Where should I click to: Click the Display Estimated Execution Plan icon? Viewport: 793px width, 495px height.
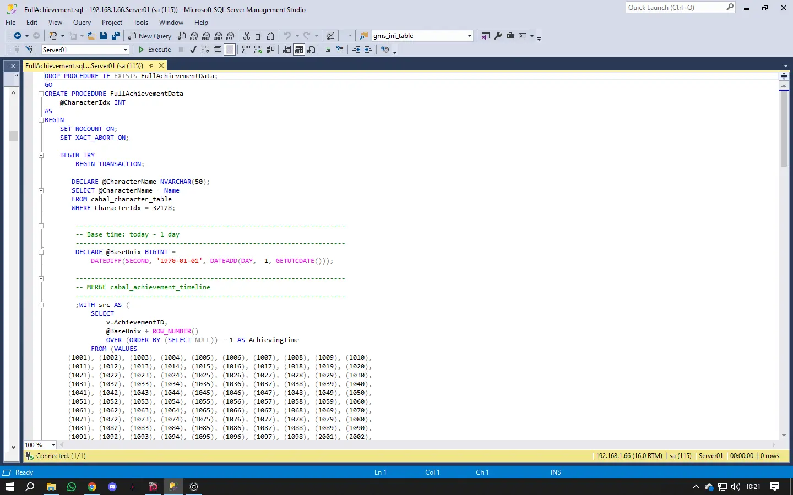coord(205,50)
